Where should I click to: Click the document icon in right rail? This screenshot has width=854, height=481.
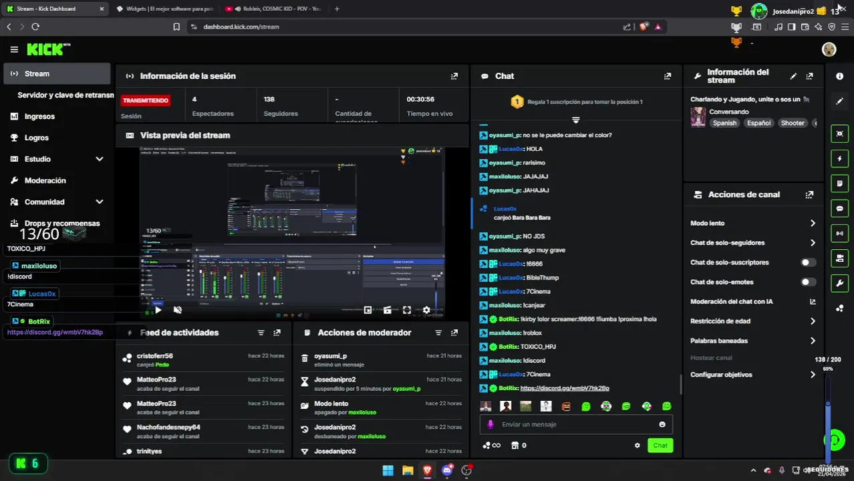pos(840,183)
